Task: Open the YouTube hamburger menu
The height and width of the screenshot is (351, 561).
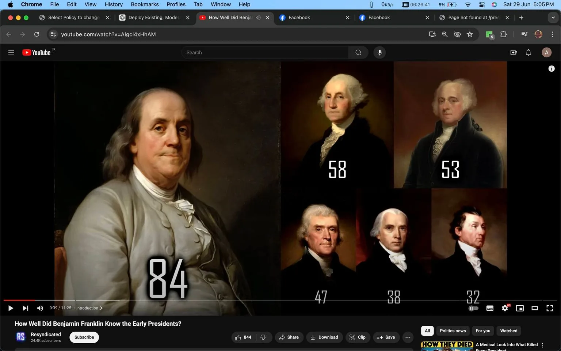Action: 11,52
